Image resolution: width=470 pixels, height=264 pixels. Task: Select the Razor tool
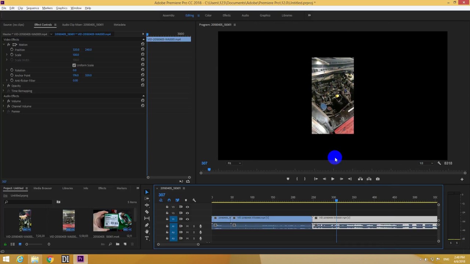pos(147,212)
